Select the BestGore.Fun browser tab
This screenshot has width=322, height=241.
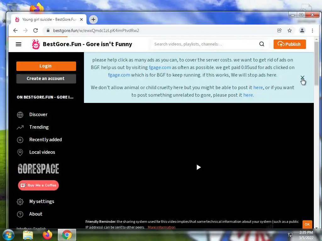pos(49,19)
